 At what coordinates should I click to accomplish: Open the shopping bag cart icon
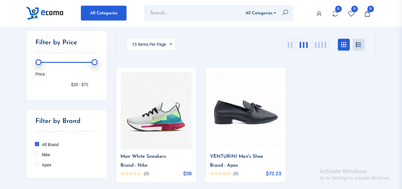(x=367, y=14)
